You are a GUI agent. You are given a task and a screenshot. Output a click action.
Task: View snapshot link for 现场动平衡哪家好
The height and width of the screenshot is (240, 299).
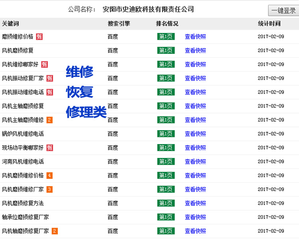[195, 148]
